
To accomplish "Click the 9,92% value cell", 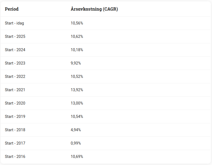I will click(76, 63).
